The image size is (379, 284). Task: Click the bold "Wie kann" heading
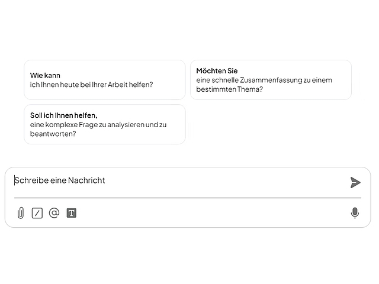click(x=46, y=75)
